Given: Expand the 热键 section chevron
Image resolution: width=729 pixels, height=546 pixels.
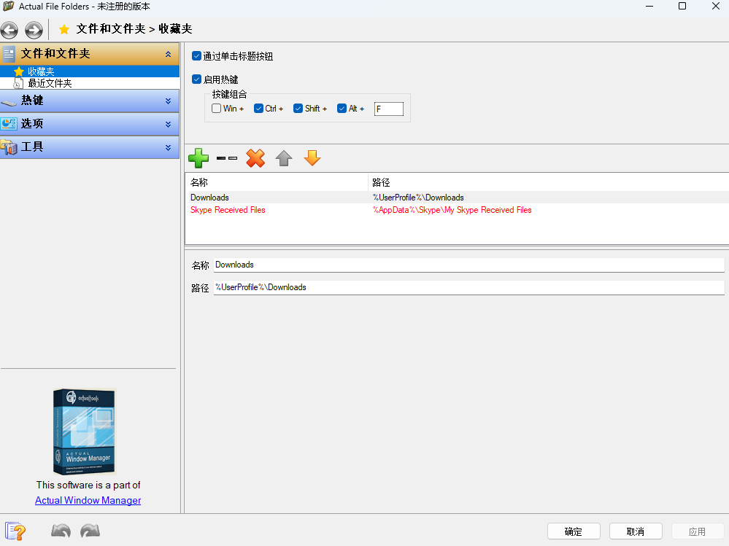Looking at the screenshot, I should 168,101.
